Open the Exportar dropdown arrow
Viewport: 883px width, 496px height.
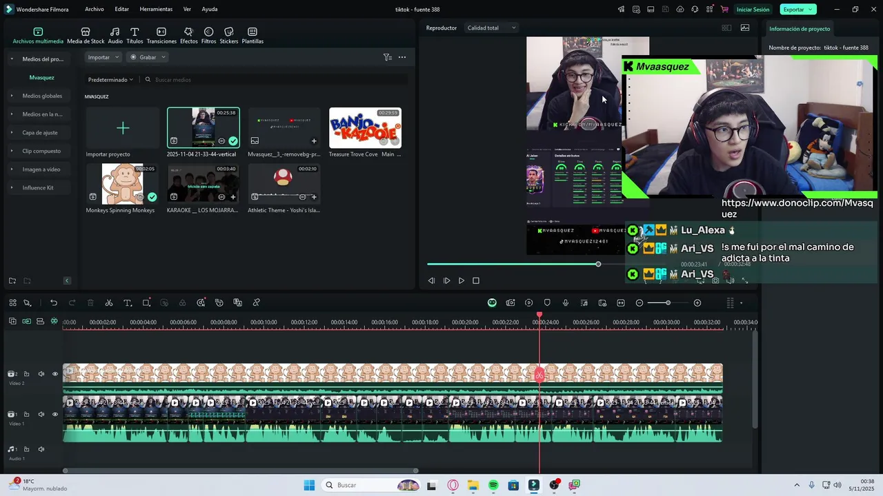point(811,9)
